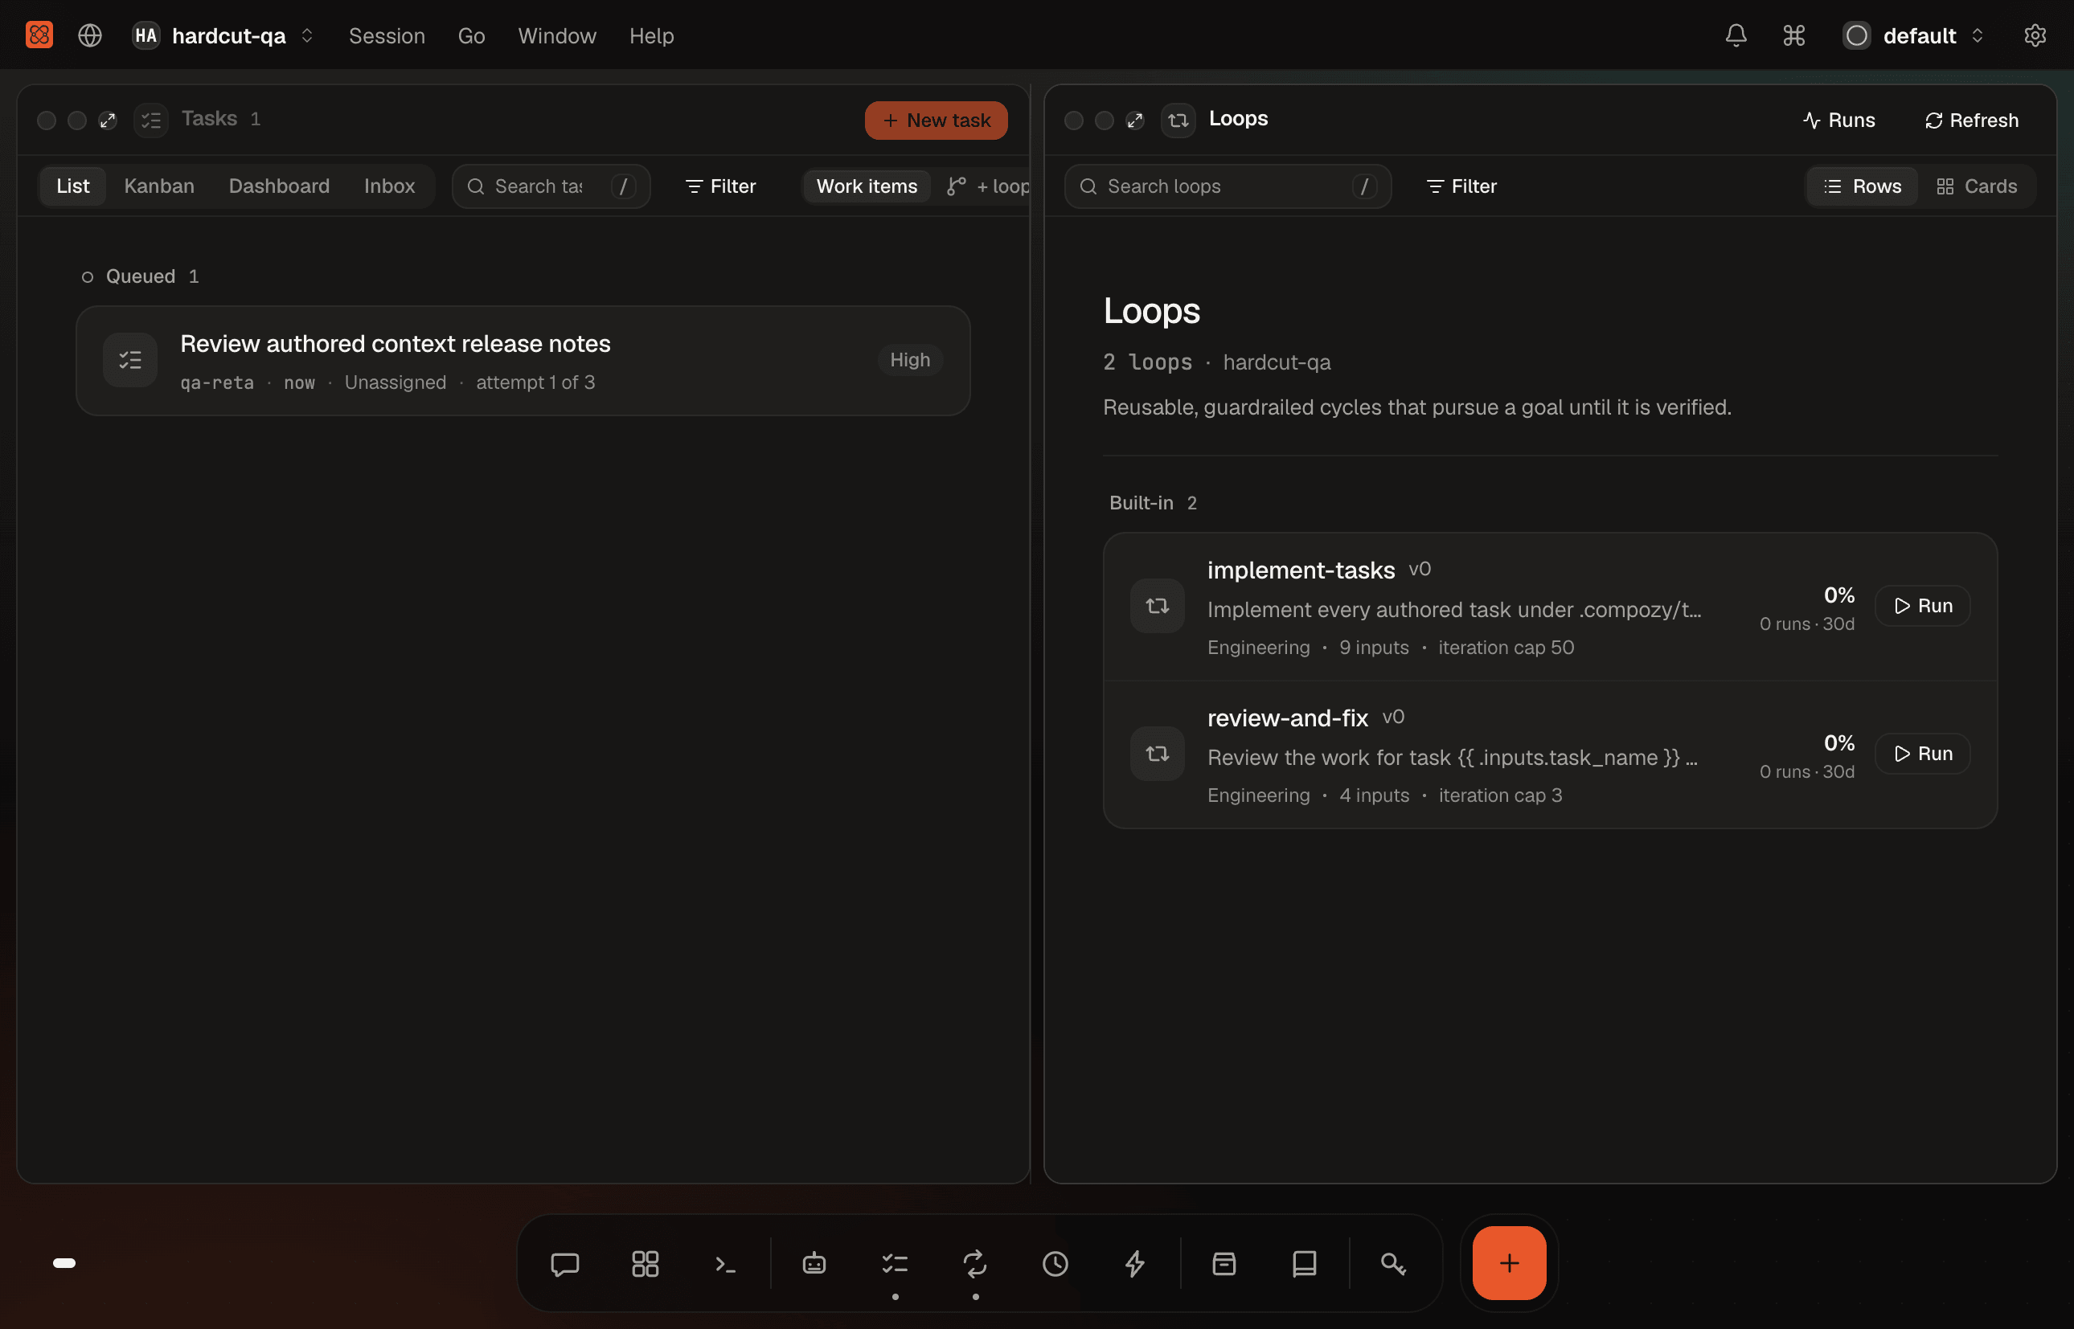Click the New task button
The height and width of the screenshot is (1329, 2074).
coord(936,120)
